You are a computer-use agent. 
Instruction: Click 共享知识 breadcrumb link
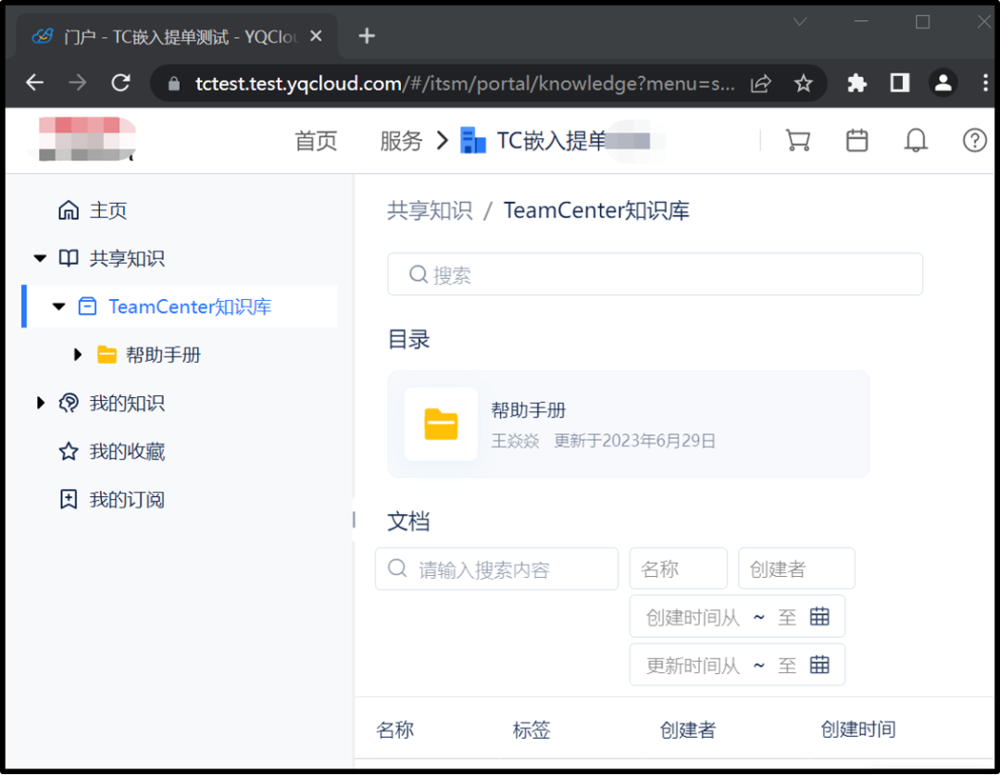(x=430, y=210)
